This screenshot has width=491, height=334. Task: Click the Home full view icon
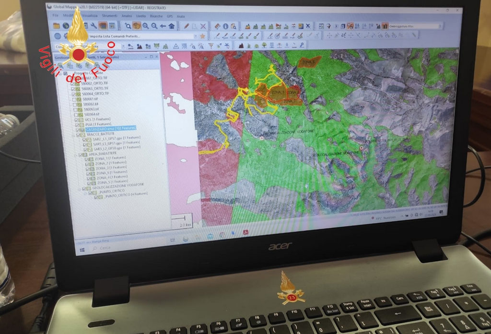(172, 26)
